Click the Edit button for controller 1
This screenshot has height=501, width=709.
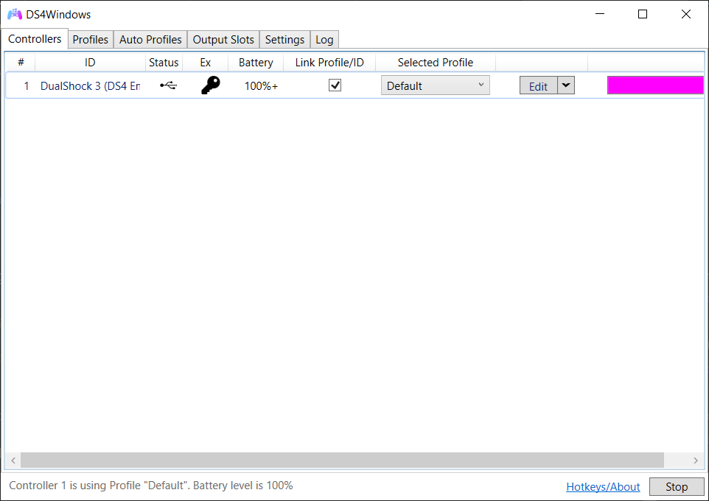coord(538,85)
